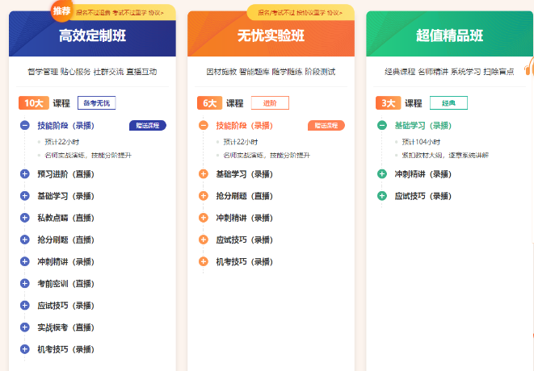Click plus icon beside 实战模考（直播）

click(x=24, y=327)
